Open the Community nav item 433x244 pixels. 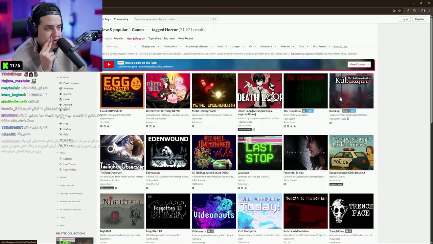121,19
